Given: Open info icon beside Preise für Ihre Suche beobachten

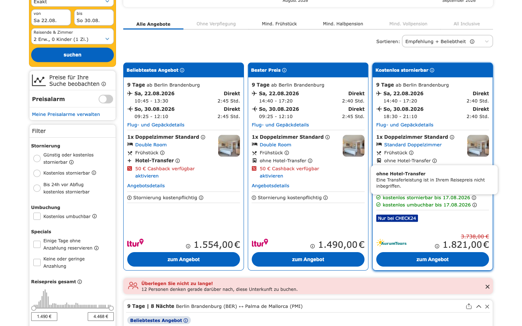Looking at the screenshot, I should tap(104, 84).
